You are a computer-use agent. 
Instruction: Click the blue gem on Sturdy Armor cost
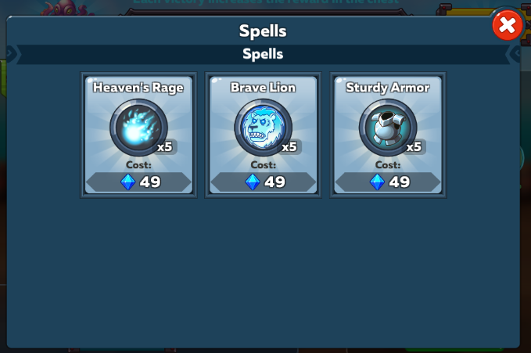(x=377, y=182)
